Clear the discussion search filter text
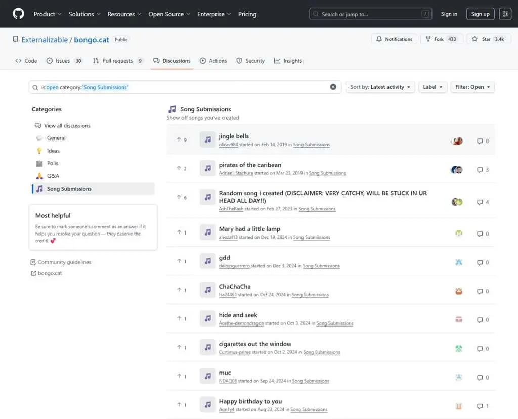Screen dimensions: 518x419 click(333, 87)
